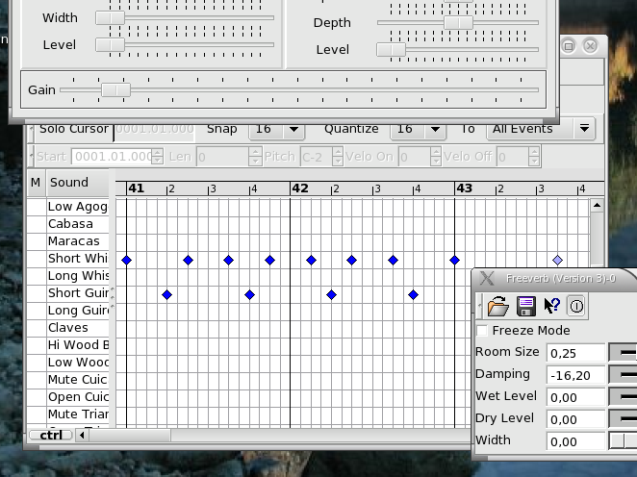Image resolution: width=637 pixels, height=477 pixels.
Task: Select the Hi Wood Block row
Action: [x=78, y=345]
